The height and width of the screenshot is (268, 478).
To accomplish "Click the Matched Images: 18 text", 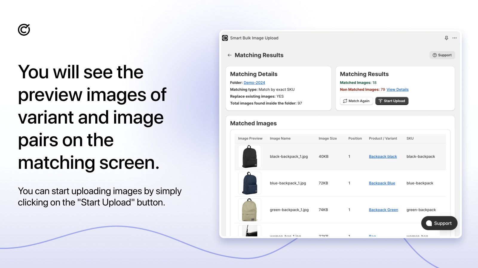I will (x=358, y=82).
